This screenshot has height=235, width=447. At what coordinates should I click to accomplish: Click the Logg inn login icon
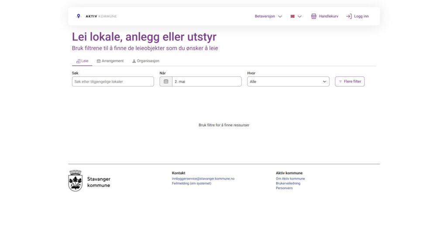[x=349, y=16]
